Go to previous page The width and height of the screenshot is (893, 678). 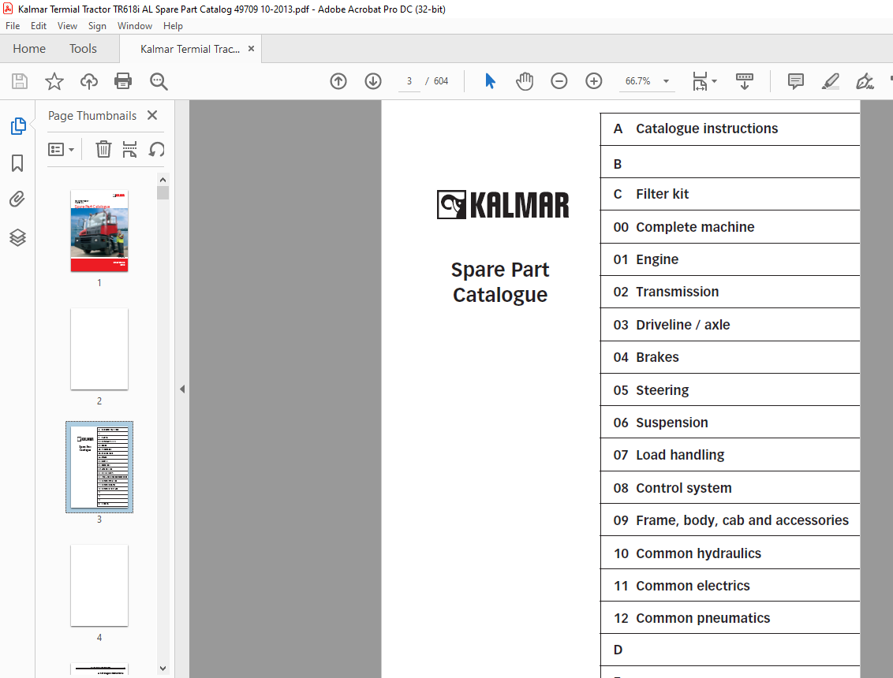338,81
